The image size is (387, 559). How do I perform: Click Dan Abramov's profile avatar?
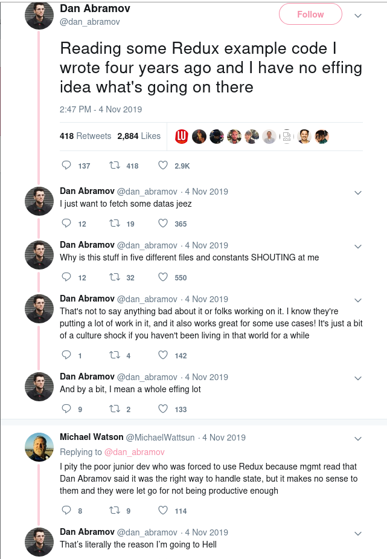click(39, 15)
